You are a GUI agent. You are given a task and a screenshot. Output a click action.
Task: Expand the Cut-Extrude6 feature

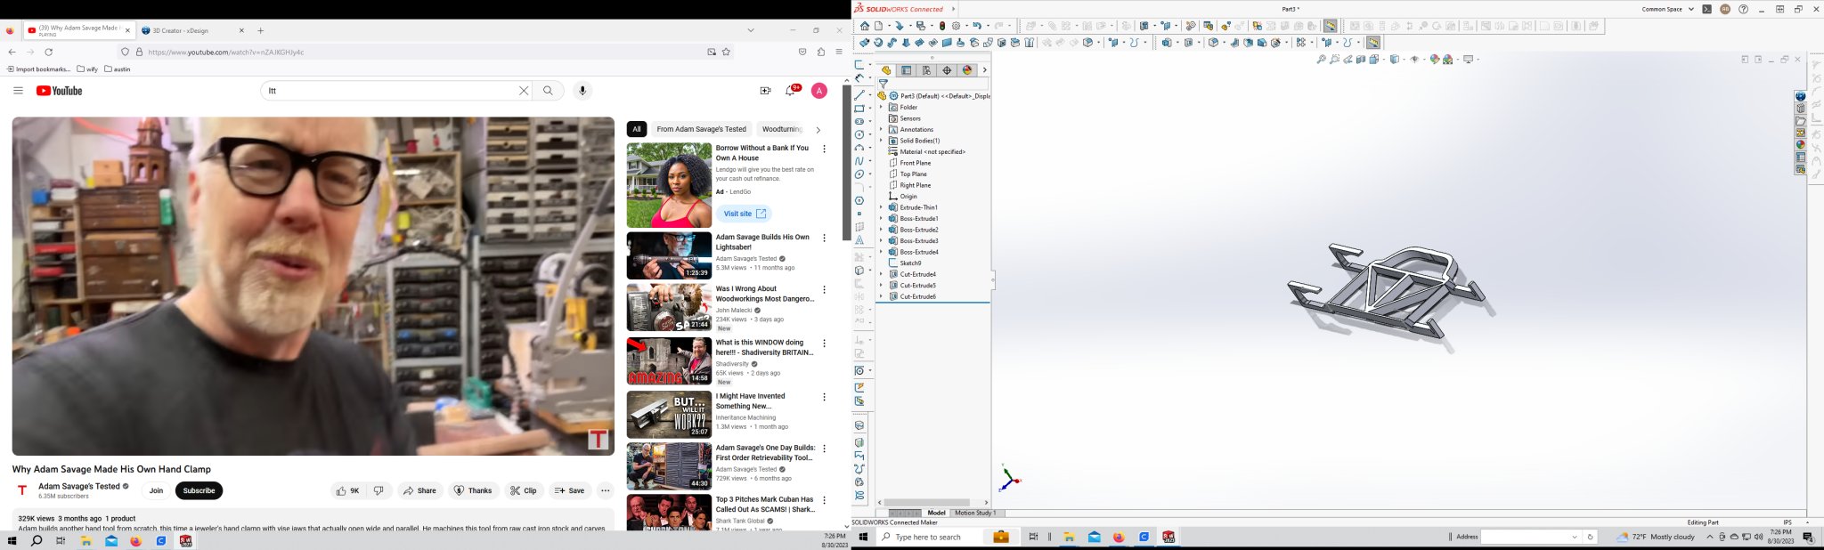click(881, 296)
